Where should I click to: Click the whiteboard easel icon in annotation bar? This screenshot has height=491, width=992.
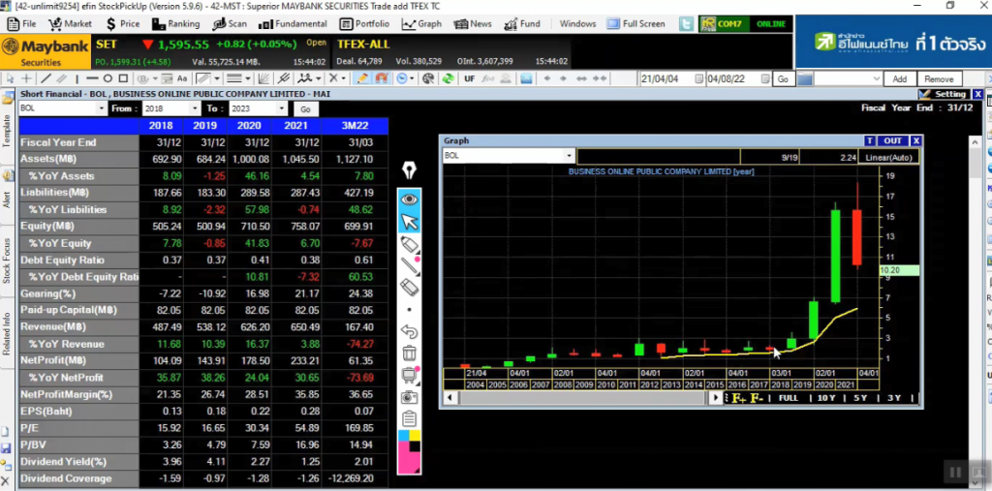(x=410, y=375)
